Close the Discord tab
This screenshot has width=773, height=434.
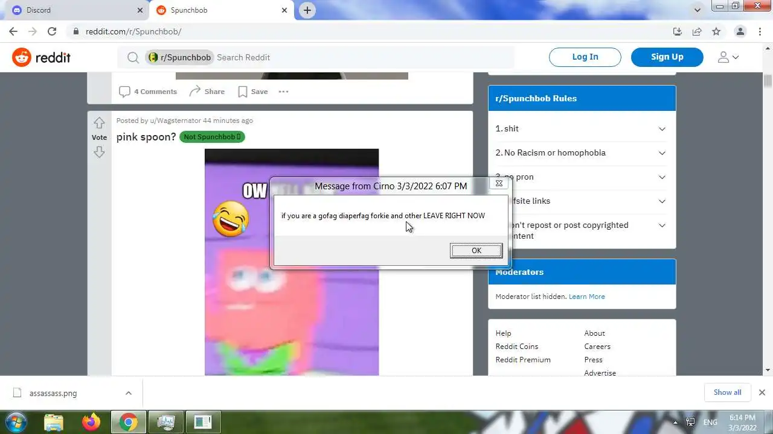[x=140, y=10]
